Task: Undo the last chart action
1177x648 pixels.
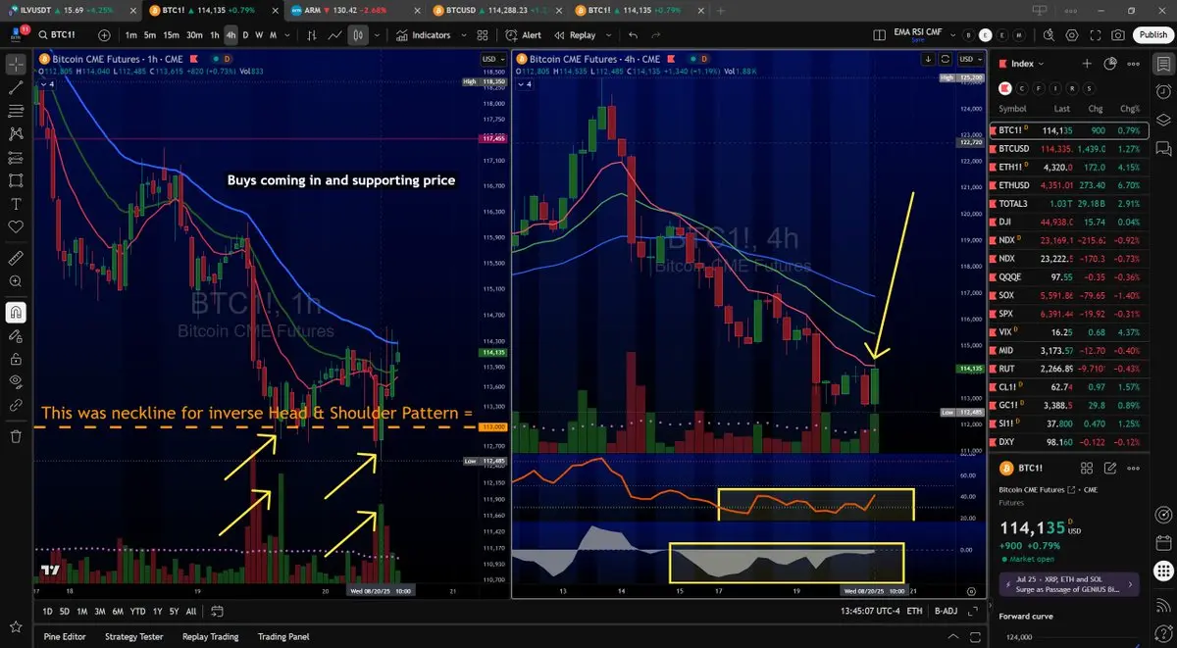Action: 633,34
